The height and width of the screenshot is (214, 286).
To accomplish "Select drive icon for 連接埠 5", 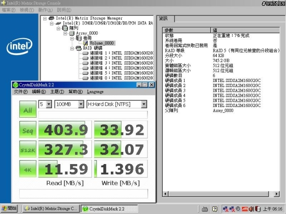I will click(x=85, y=73).
